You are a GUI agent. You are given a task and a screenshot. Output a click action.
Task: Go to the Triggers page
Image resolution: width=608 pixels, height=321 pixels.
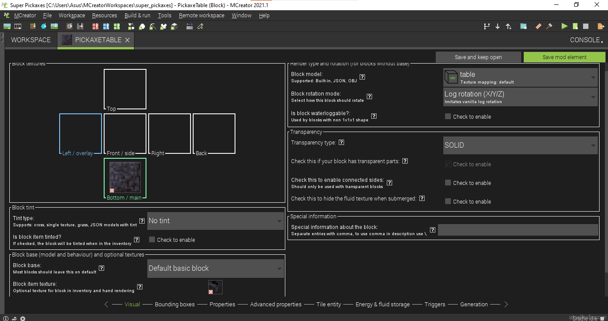pyautogui.click(x=435, y=305)
